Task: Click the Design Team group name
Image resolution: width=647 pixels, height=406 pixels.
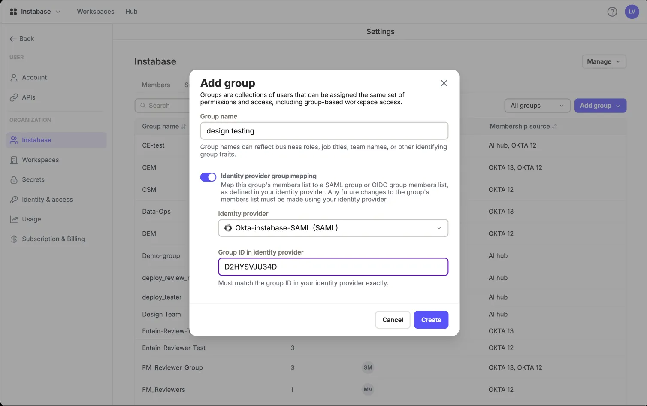Action: click(161, 315)
